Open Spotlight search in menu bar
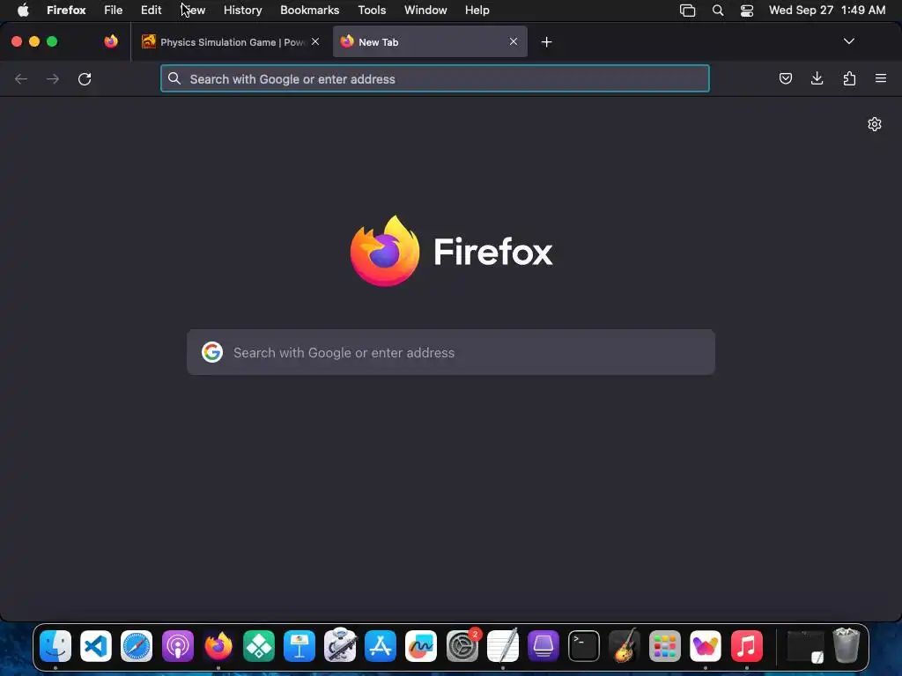 tap(717, 10)
